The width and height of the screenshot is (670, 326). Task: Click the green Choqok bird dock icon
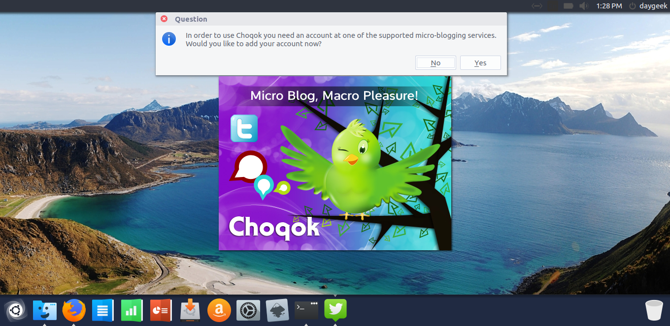click(335, 310)
